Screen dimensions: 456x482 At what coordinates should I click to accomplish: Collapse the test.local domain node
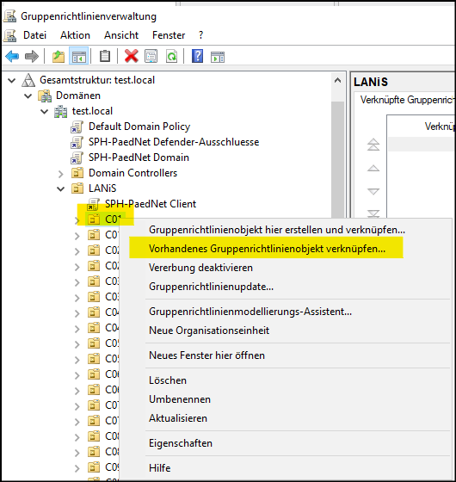[45, 111]
